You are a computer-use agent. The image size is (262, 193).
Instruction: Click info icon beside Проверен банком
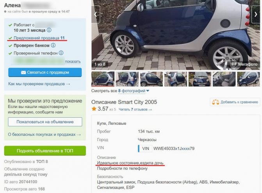[x=53, y=45]
